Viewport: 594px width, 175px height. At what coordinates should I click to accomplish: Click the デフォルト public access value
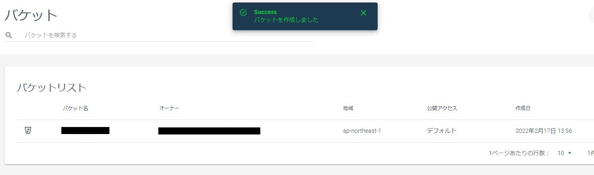[x=441, y=131]
